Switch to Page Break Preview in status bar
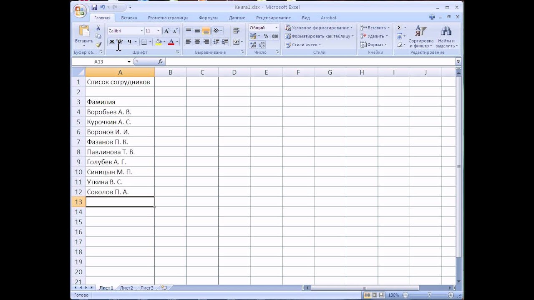 381,295
